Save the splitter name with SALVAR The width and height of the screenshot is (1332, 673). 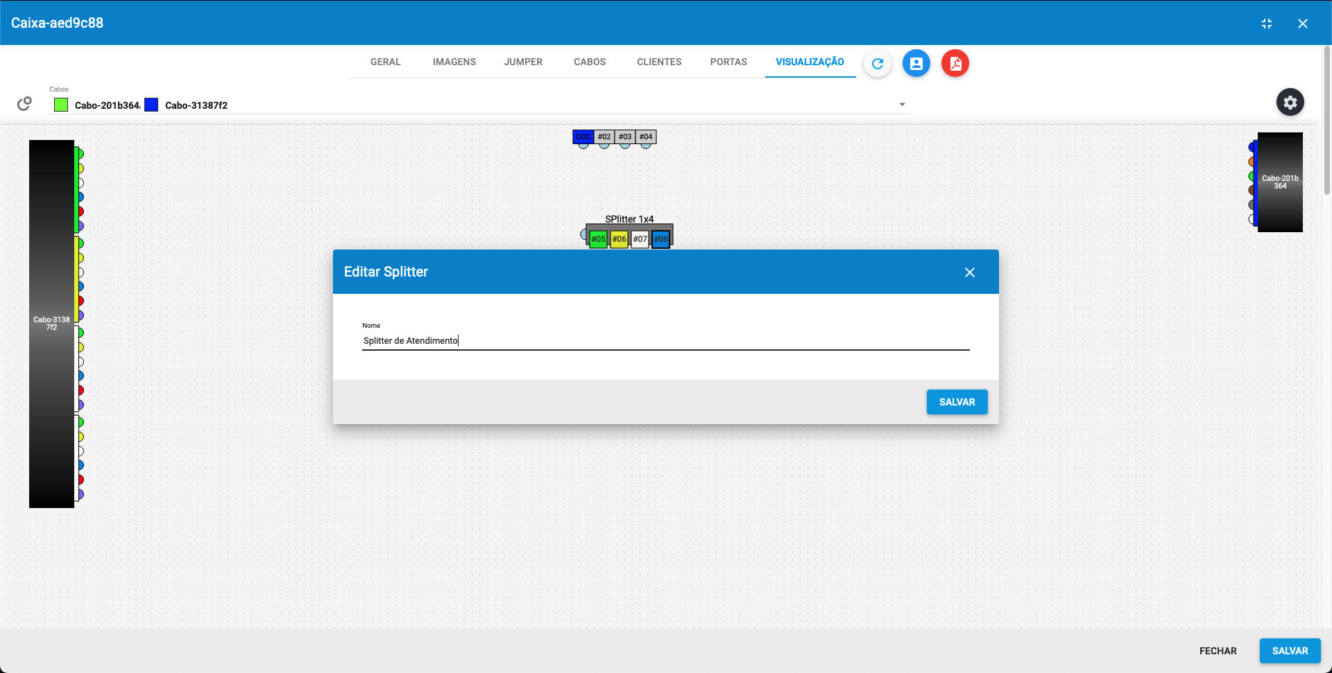(x=957, y=401)
